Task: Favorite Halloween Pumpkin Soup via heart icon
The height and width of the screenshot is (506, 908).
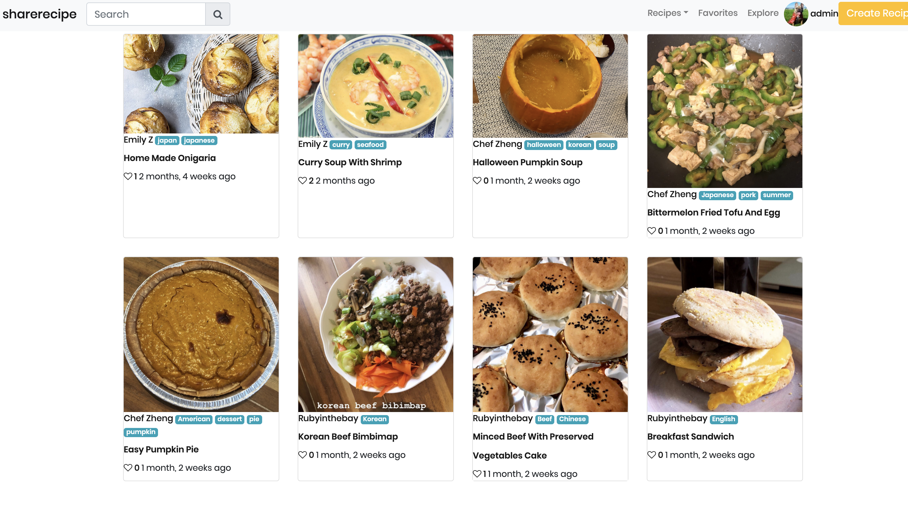Action: point(477,180)
